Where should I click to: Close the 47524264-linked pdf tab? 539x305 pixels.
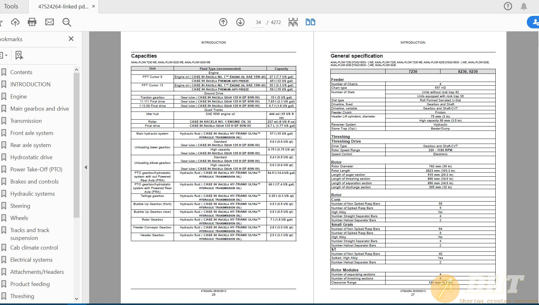pyautogui.click(x=94, y=6)
